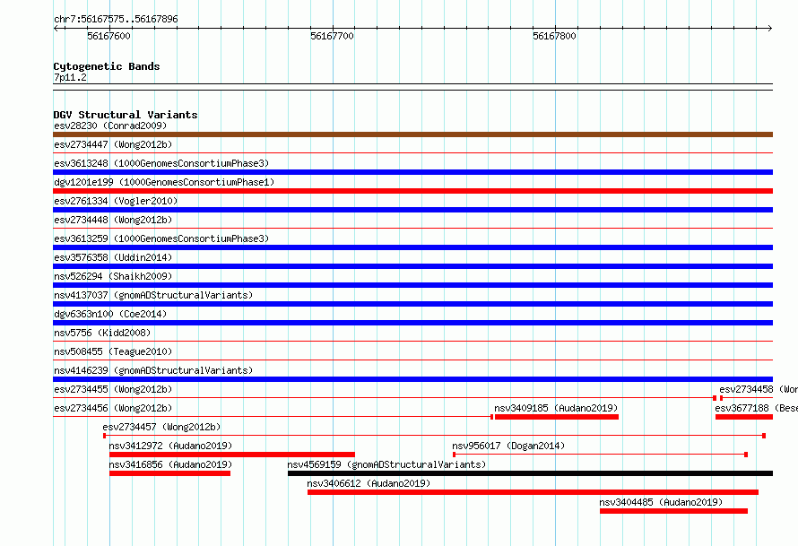Click nsv526294 (Shaikh2009) label
798x546 pixels.
(113, 276)
